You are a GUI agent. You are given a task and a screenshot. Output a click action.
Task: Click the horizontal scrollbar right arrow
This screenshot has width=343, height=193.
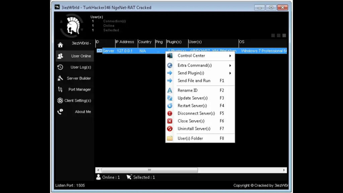[284, 170]
